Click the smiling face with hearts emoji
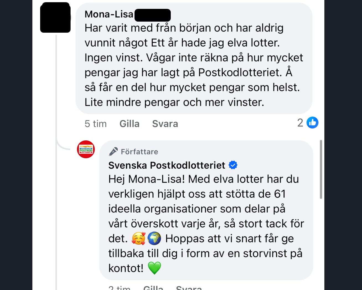The width and height of the screenshot is (362, 290). pos(138,238)
